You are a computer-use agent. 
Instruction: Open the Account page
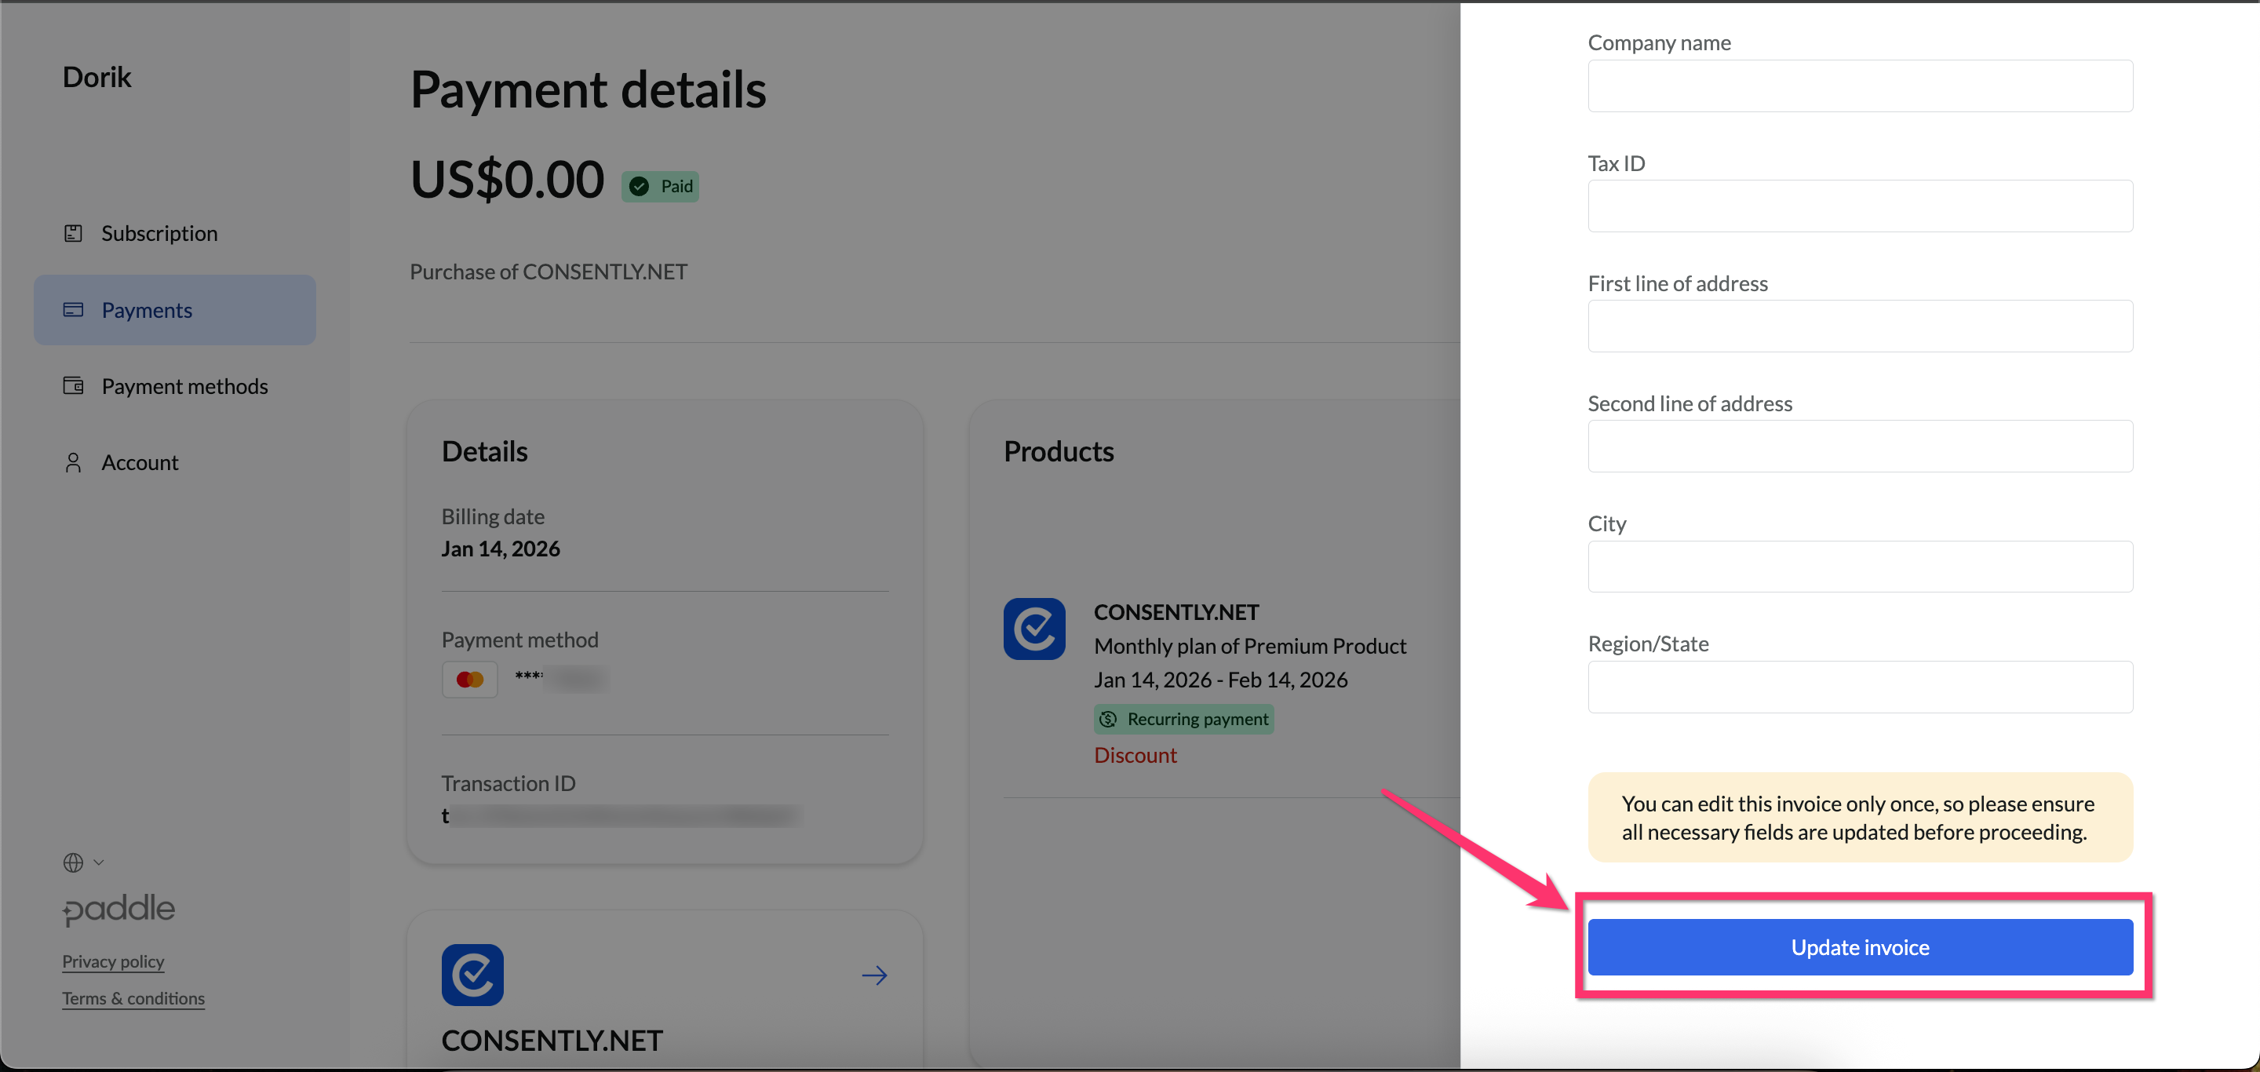[x=140, y=462]
